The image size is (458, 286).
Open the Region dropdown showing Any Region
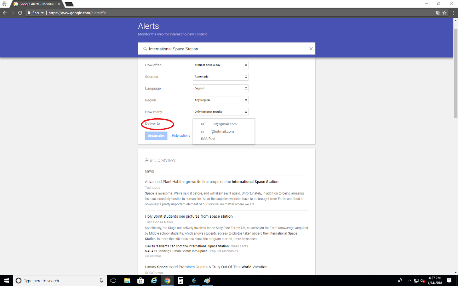(220, 100)
